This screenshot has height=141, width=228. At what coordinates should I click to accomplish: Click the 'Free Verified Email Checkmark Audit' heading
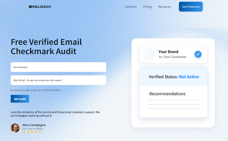[x=46, y=47]
